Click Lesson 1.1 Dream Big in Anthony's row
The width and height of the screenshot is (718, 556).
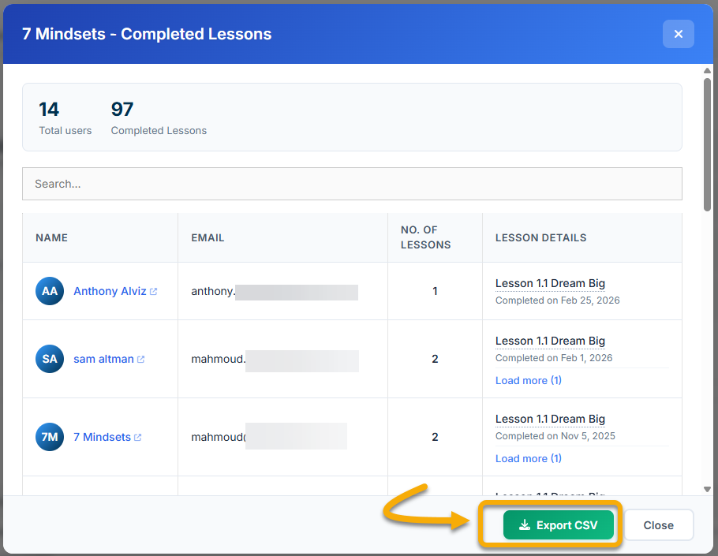click(x=550, y=283)
